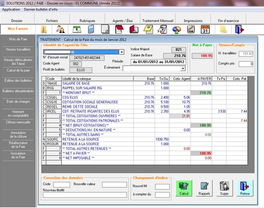The height and width of the screenshot is (208, 264).
Task: Open Dernier bulletin d'info menu
Action: 41,10
